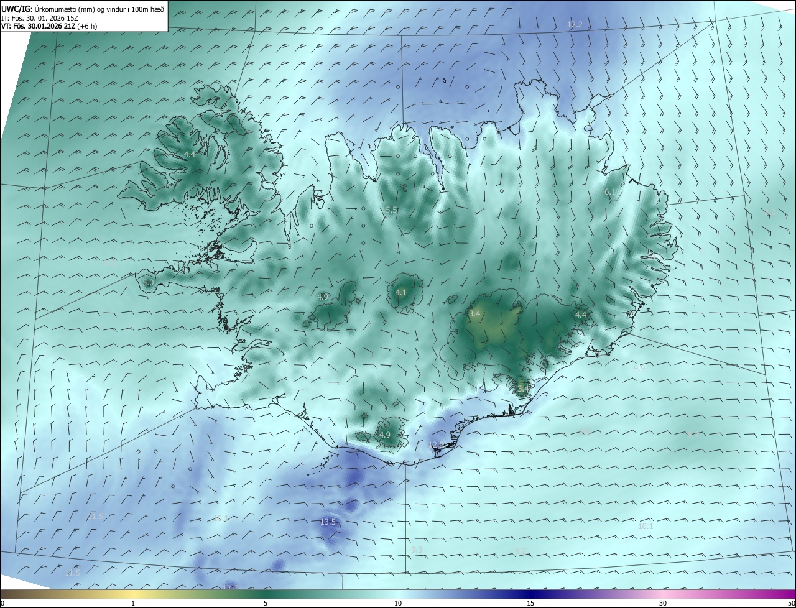Click the 10.1 value in the southeast sea
This screenshot has width=796, height=608.
point(646,527)
